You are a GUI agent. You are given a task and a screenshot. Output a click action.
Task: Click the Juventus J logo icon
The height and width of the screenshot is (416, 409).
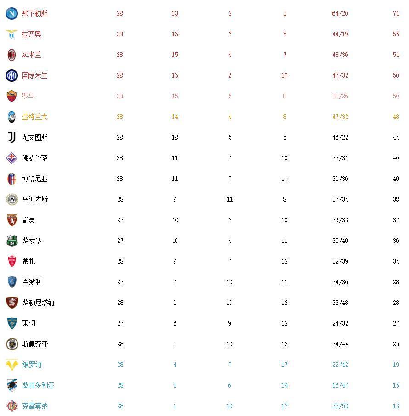[x=11, y=137]
